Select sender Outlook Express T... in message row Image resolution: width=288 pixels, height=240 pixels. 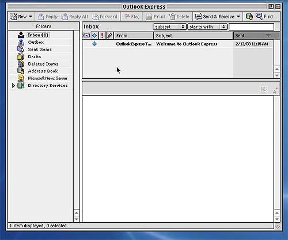point(134,44)
